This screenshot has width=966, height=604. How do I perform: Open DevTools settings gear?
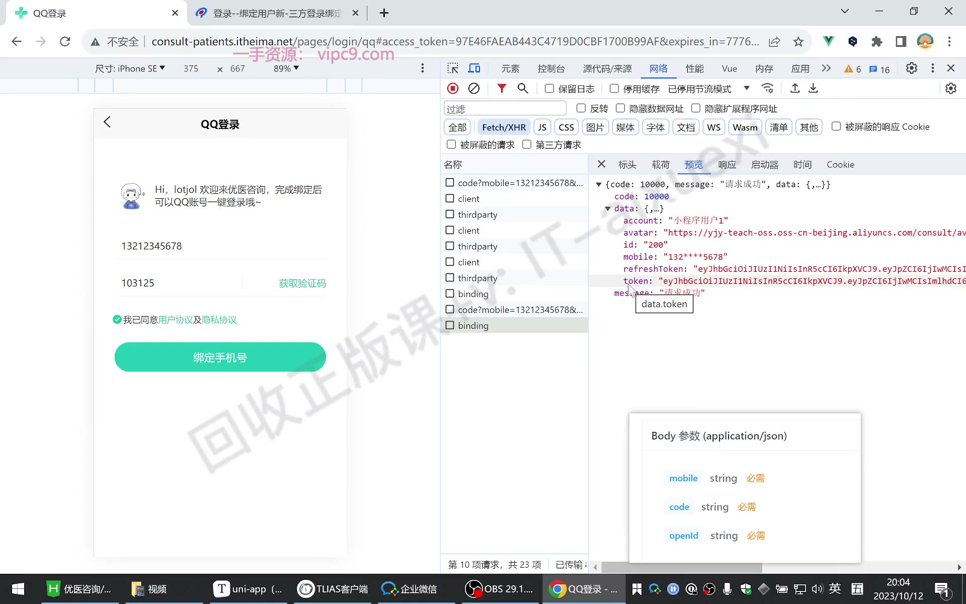[x=912, y=68]
